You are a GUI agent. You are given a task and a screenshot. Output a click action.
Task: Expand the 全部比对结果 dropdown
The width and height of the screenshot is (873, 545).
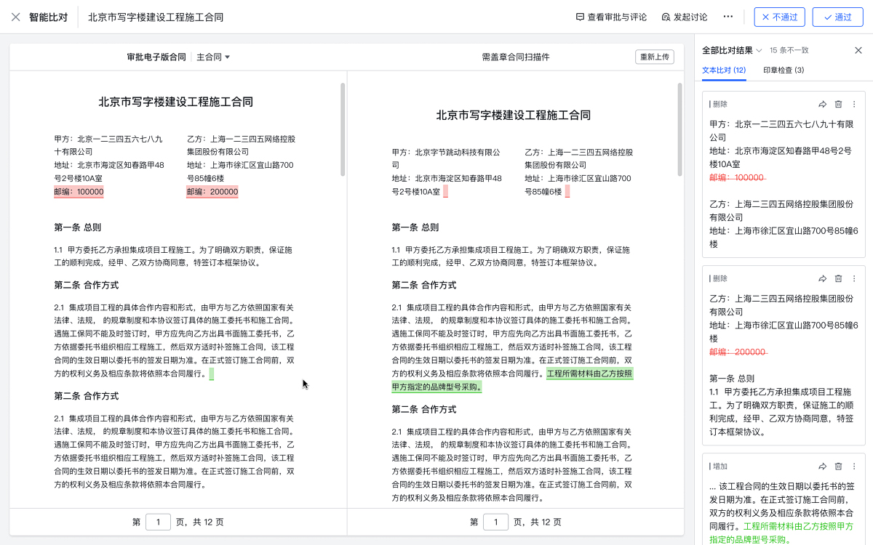[732, 50]
